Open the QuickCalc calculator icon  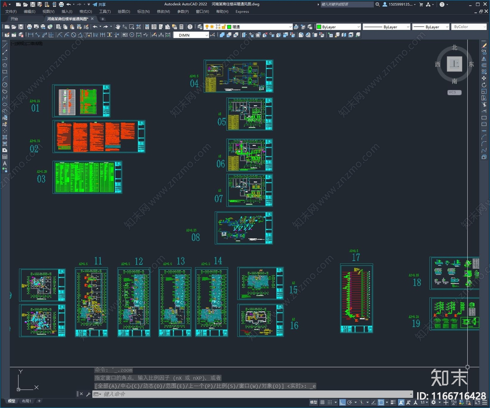click(181, 27)
